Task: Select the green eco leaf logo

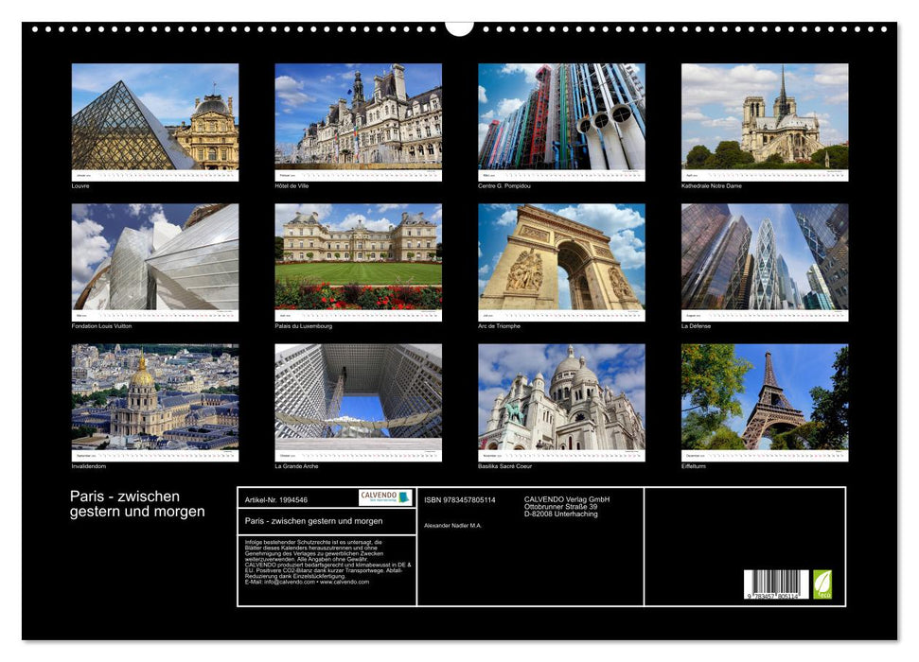Action: [822, 584]
